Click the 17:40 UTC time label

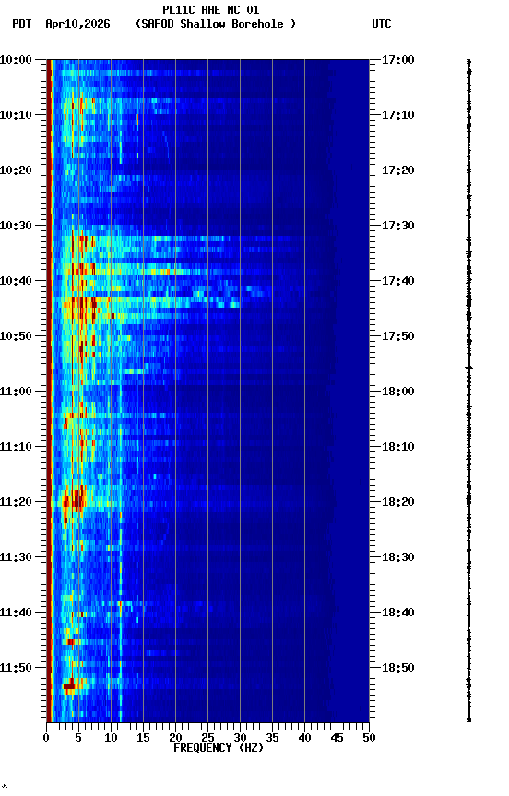(x=398, y=281)
